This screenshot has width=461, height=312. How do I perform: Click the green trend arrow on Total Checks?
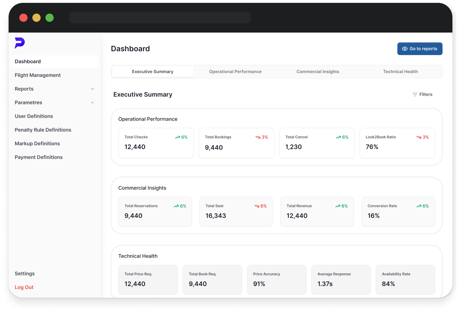(x=177, y=137)
